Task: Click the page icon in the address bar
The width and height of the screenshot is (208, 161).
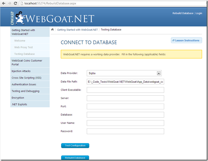Action: pos(22,3)
